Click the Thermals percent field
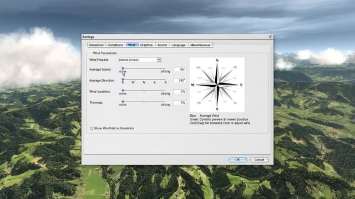 (180, 103)
